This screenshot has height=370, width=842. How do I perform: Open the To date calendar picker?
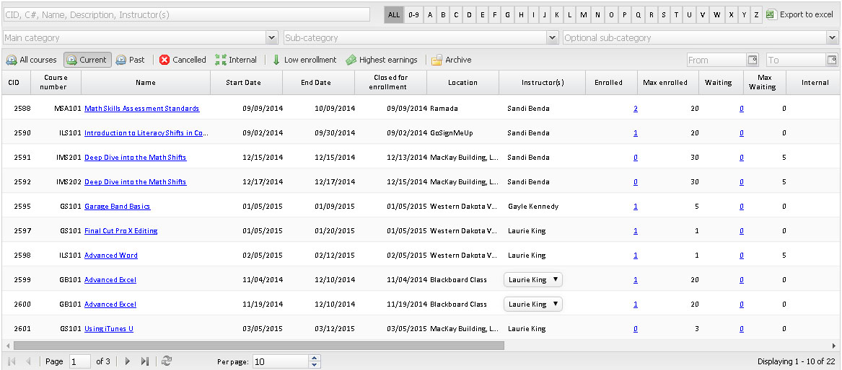click(832, 60)
